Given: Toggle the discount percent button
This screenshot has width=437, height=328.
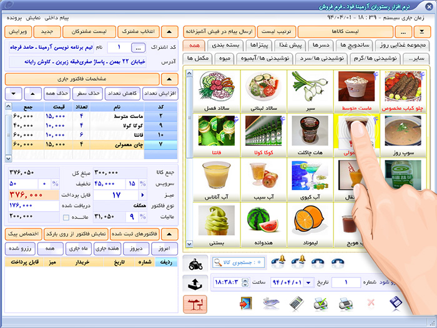Looking at the screenshot, I should [x=55, y=184].
